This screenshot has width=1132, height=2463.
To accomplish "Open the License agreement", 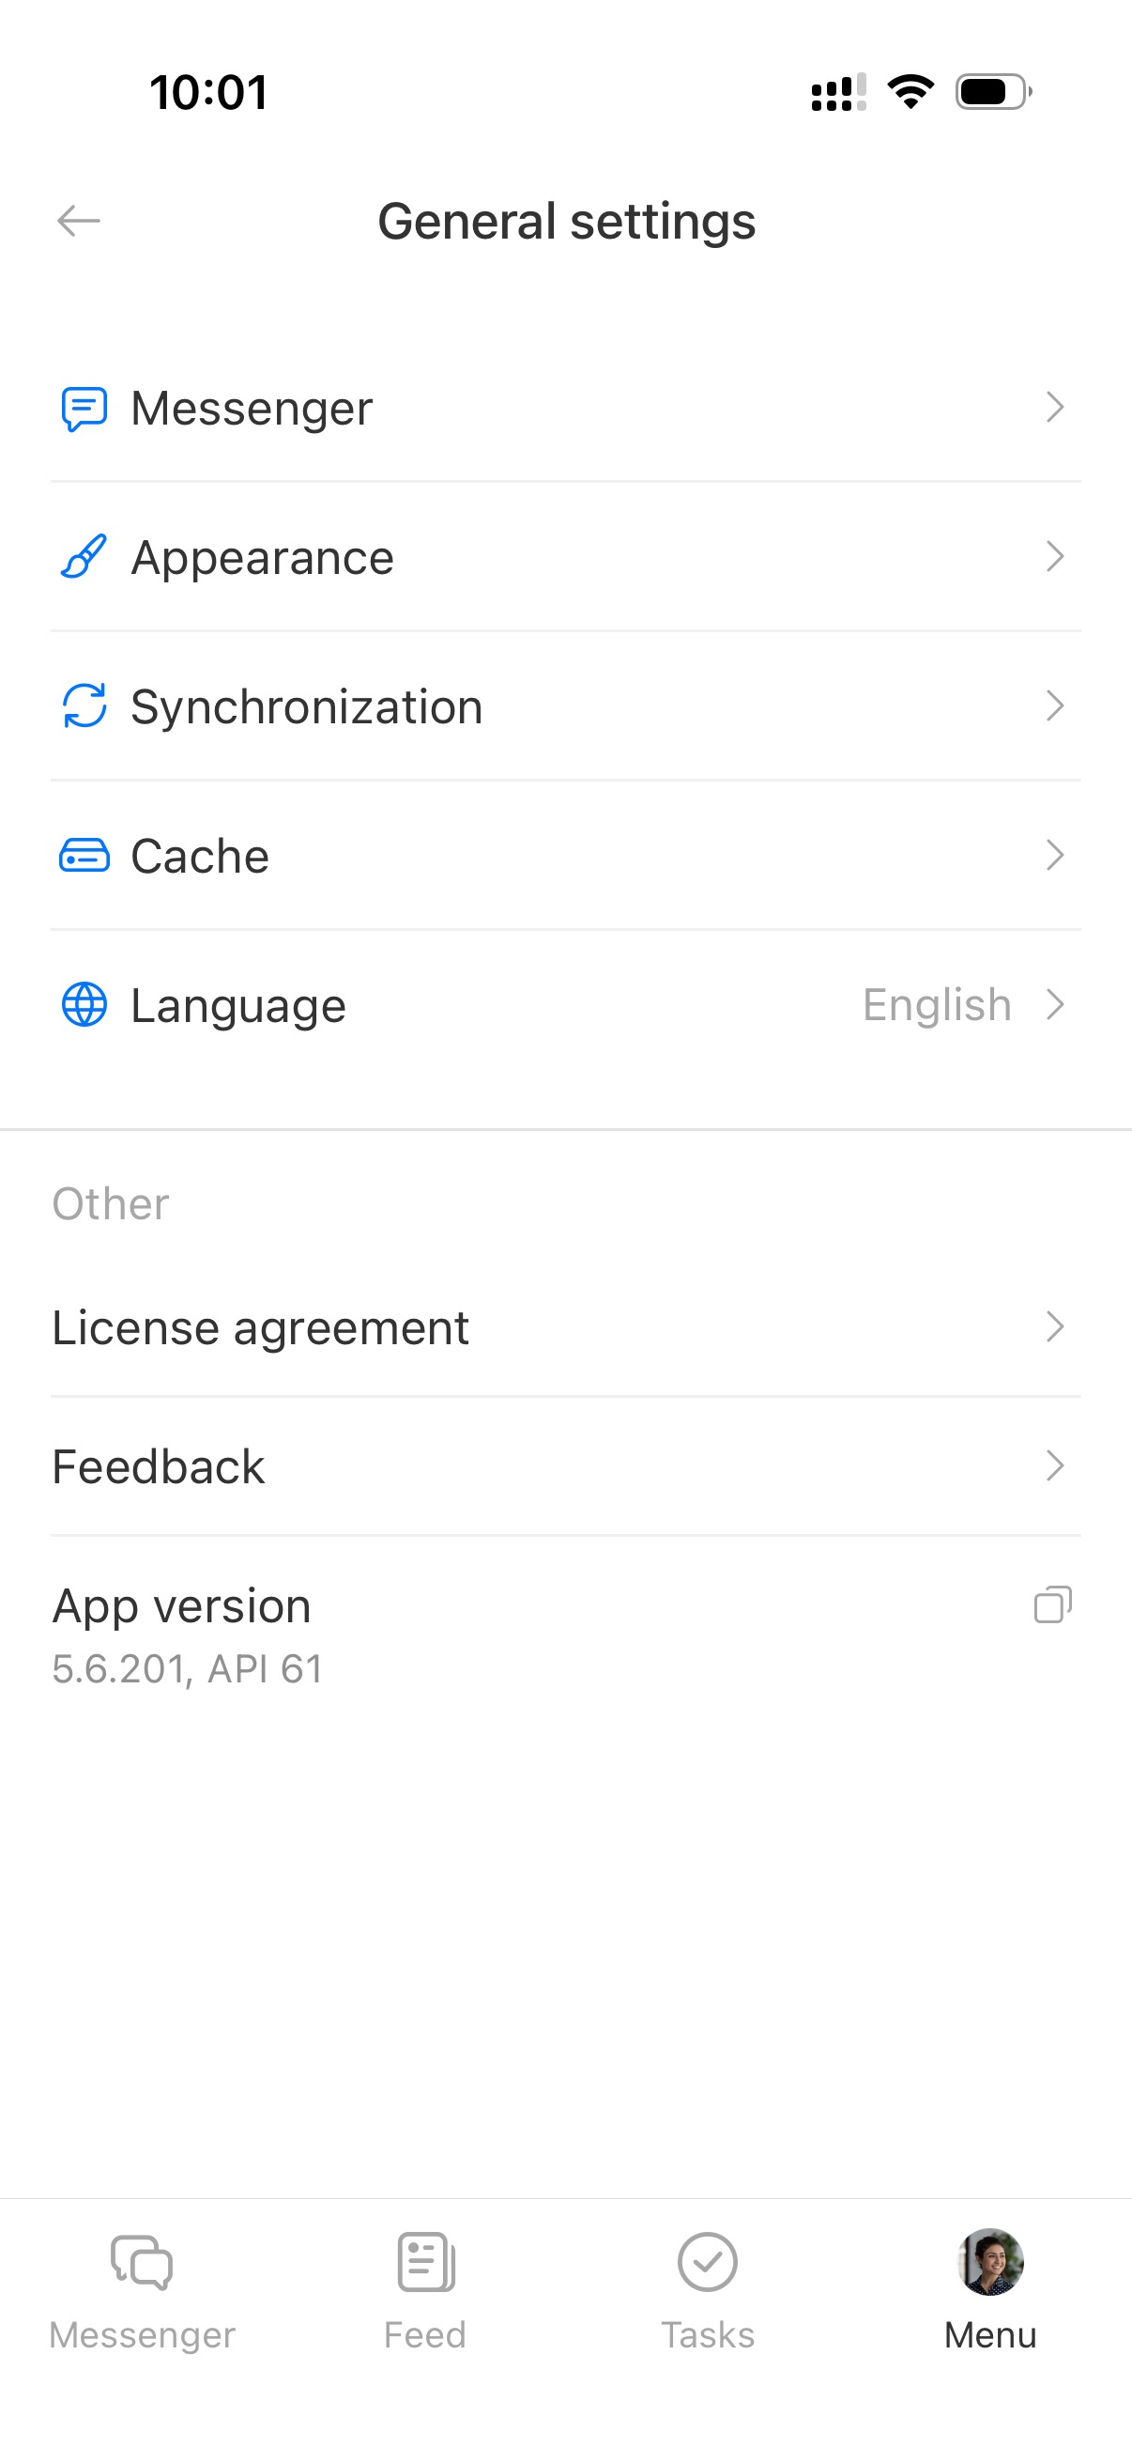I will tap(261, 1327).
